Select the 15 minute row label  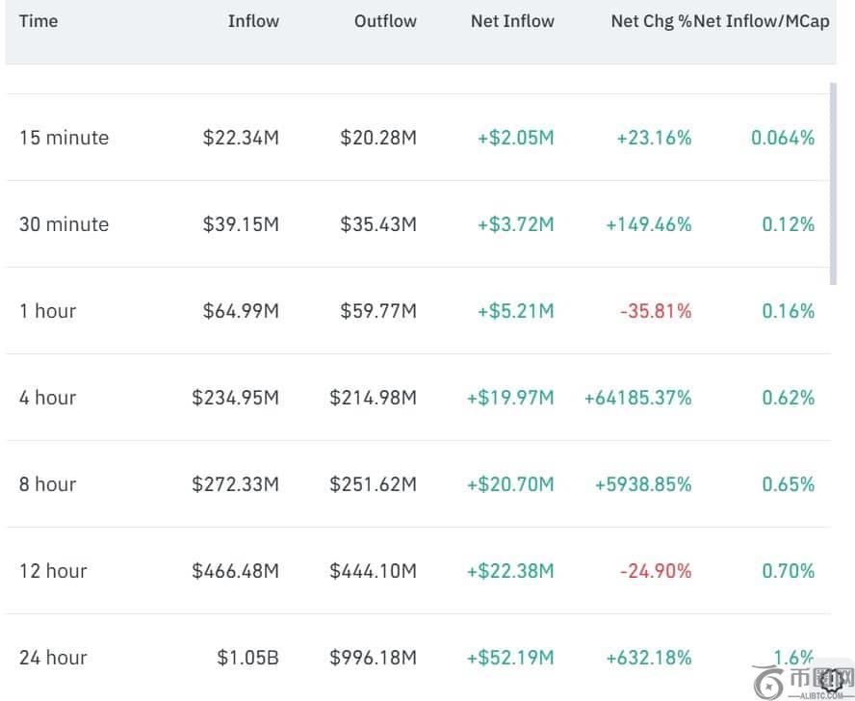[64, 138]
